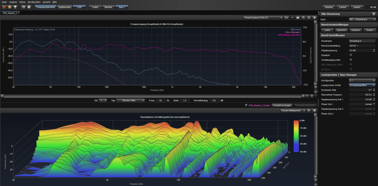
Task: Click the Lauter volume up button
Action: tap(357, 7)
